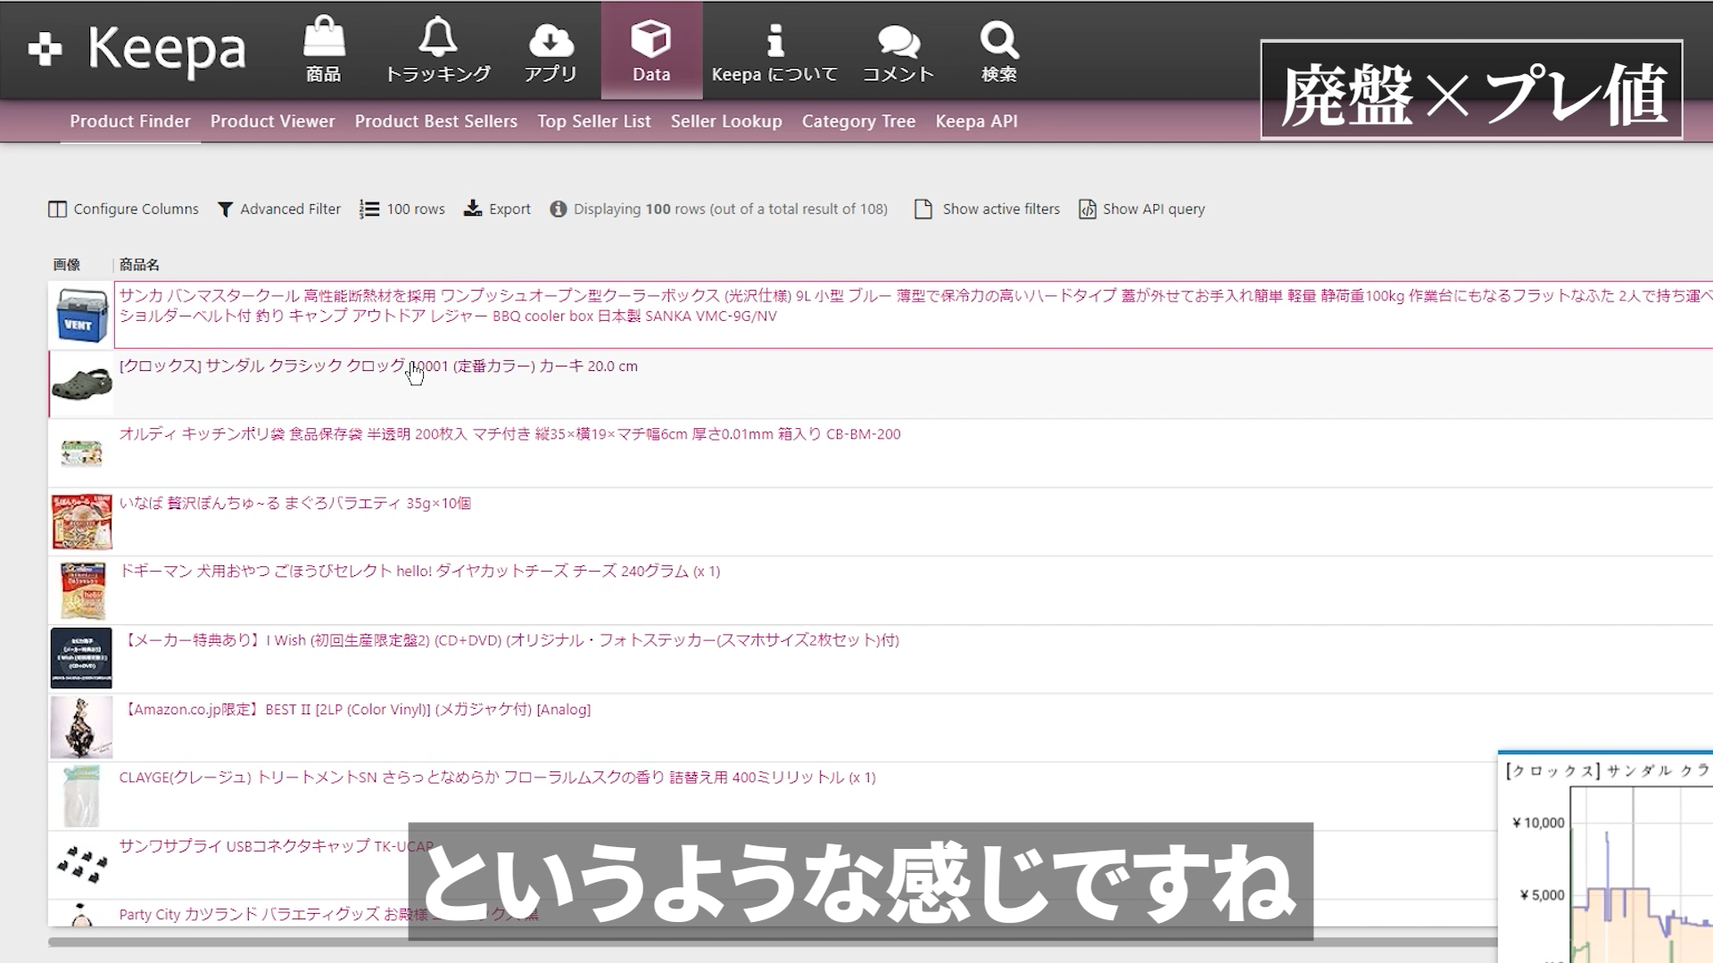Show API query
The image size is (1713, 963).
click(1142, 209)
